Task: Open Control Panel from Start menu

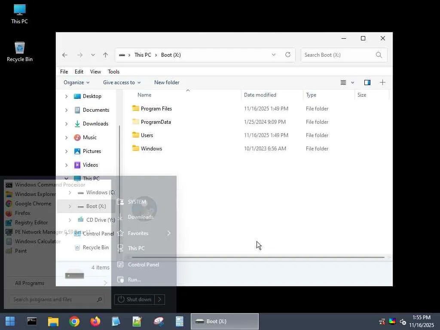Action: click(144, 265)
